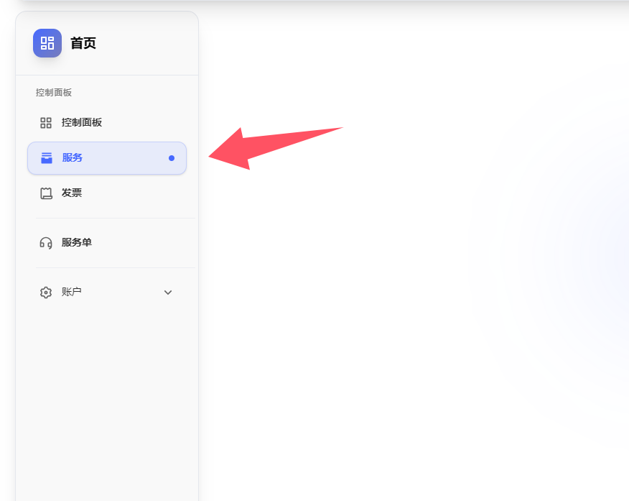Screen dimensions: 629x501
Task: Click the blue homepage logo icon
Action: point(47,43)
